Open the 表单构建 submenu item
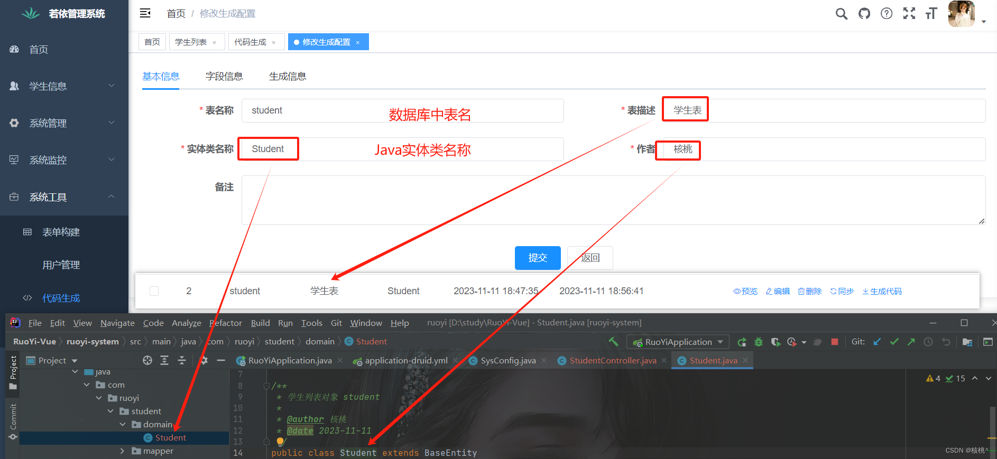The height and width of the screenshot is (459, 997). 64,232
